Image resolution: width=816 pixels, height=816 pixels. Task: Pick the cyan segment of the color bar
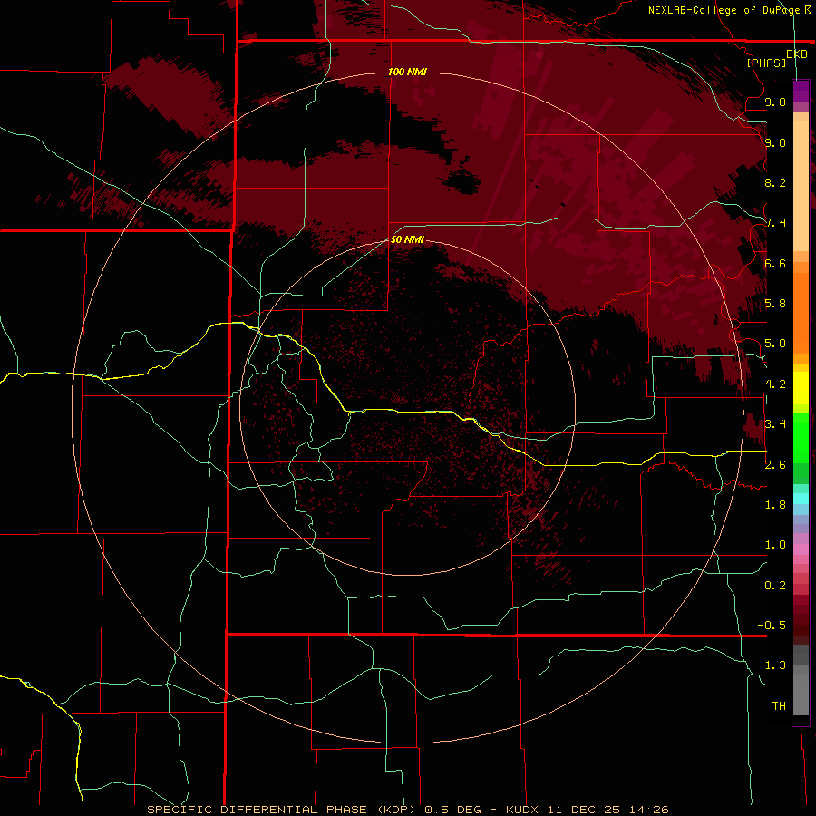point(801,499)
